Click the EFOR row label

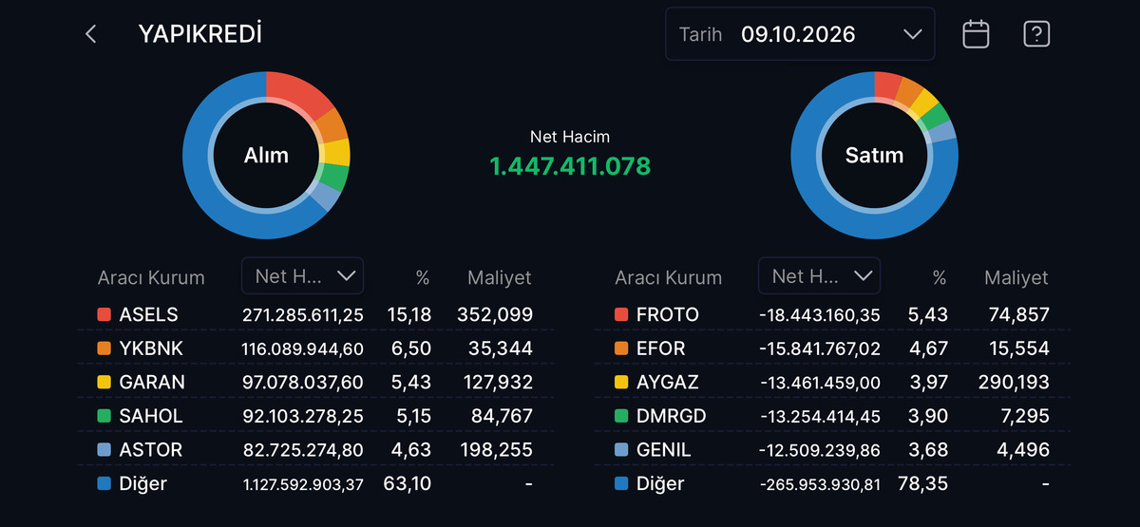pos(661,348)
